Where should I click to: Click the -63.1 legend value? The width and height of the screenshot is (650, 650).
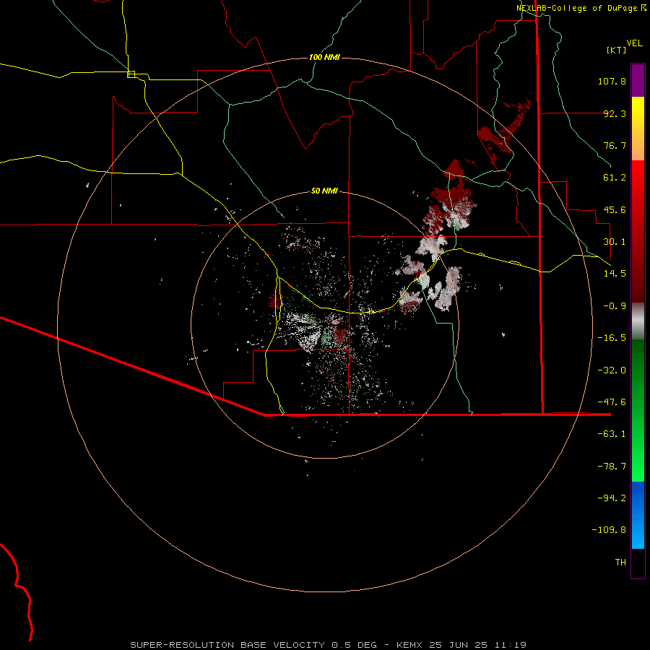pyautogui.click(x=612, y=434)
